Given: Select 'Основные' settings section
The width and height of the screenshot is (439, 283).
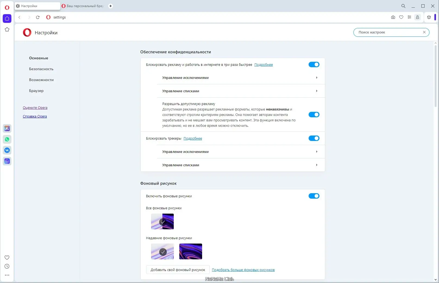Looking at the screenshot, I should point(39,58).
